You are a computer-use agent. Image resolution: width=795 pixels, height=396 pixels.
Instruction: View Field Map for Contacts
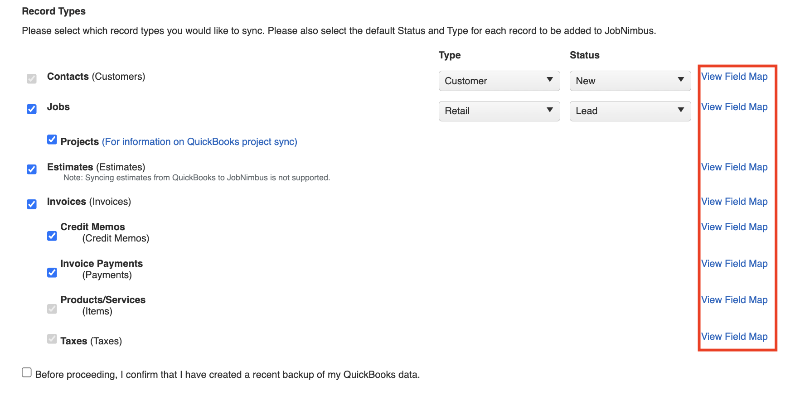(x=734, y=77)
